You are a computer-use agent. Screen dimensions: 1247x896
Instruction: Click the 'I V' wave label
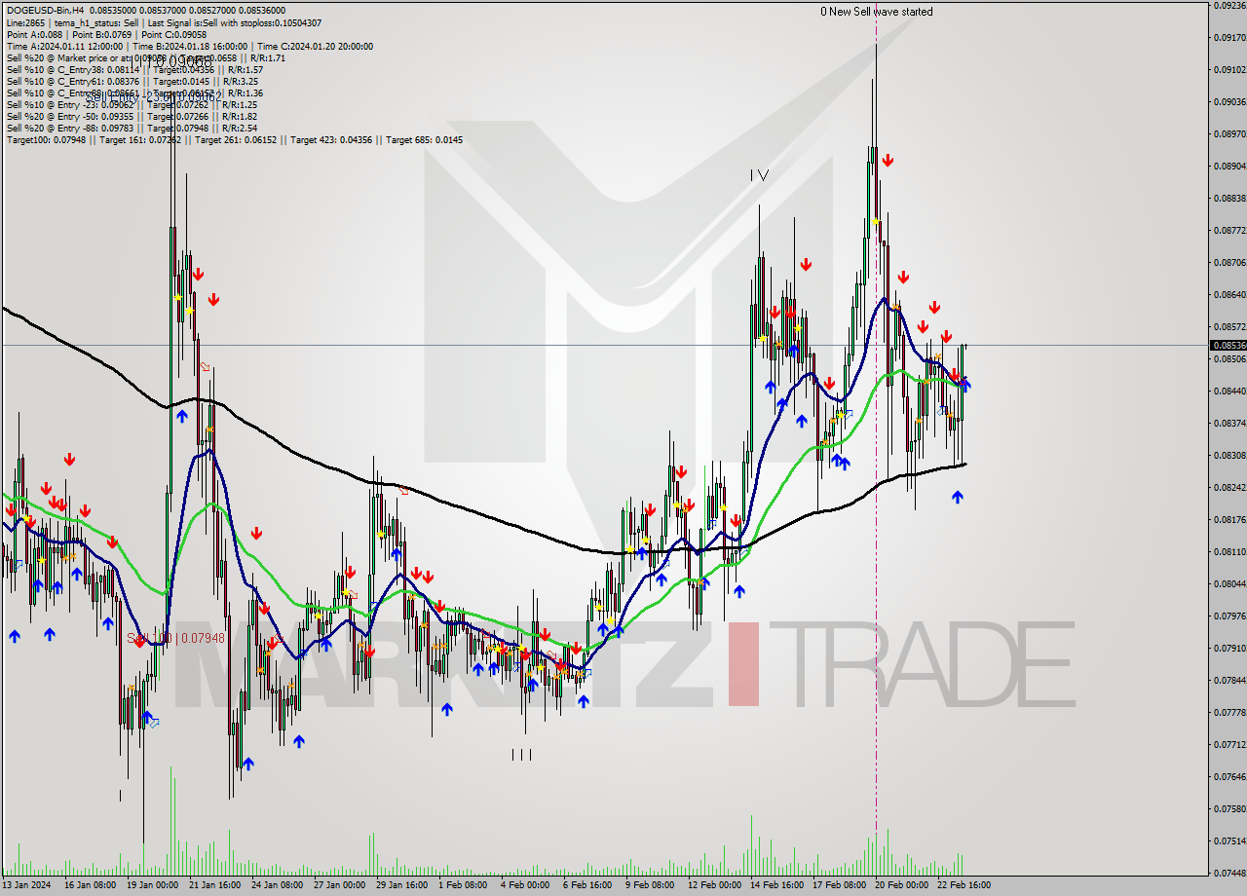(759, 175)
